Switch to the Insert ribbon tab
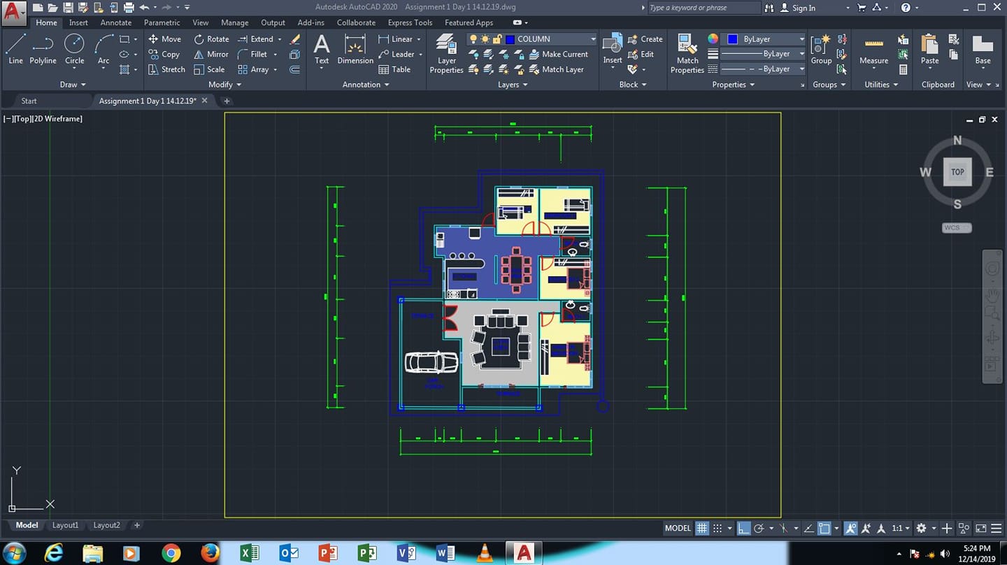 78,22
